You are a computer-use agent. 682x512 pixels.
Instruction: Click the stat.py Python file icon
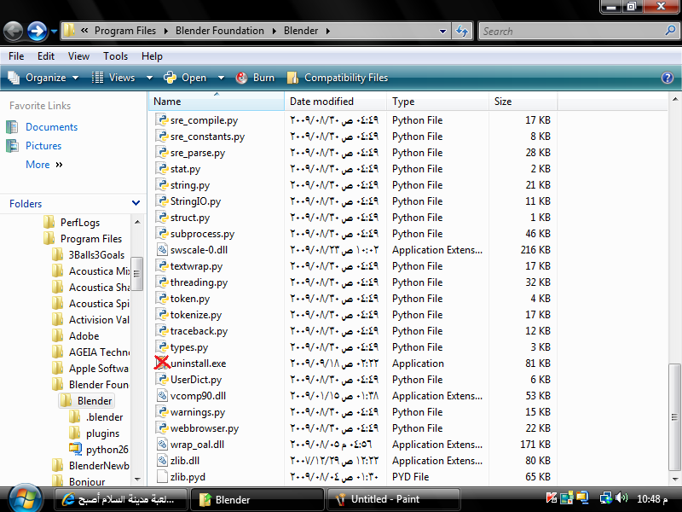[162, 168]
